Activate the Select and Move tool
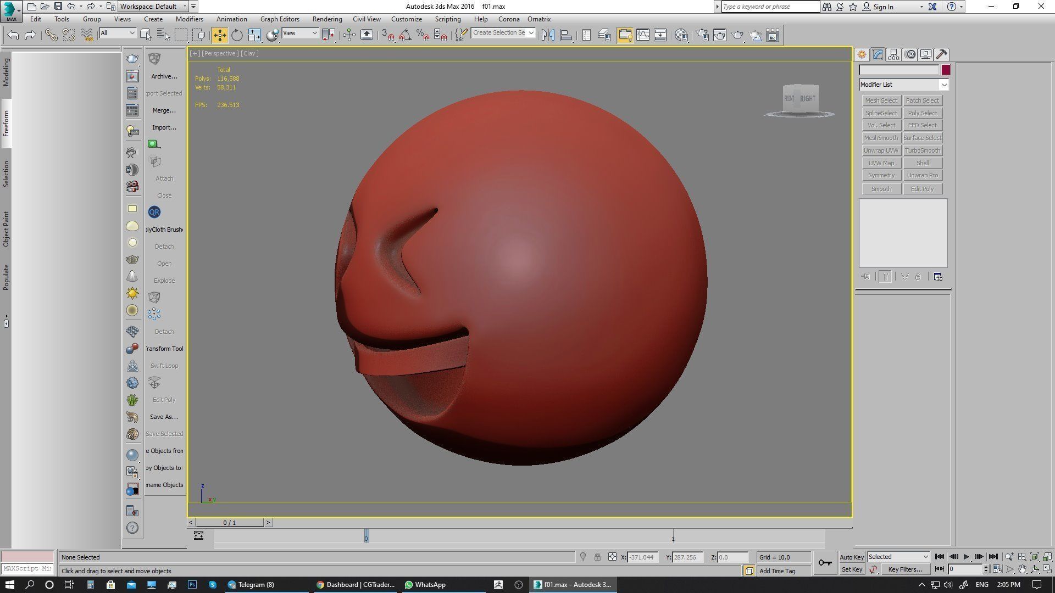Viewport: 1055px width, 593px height. pos(219,35)
